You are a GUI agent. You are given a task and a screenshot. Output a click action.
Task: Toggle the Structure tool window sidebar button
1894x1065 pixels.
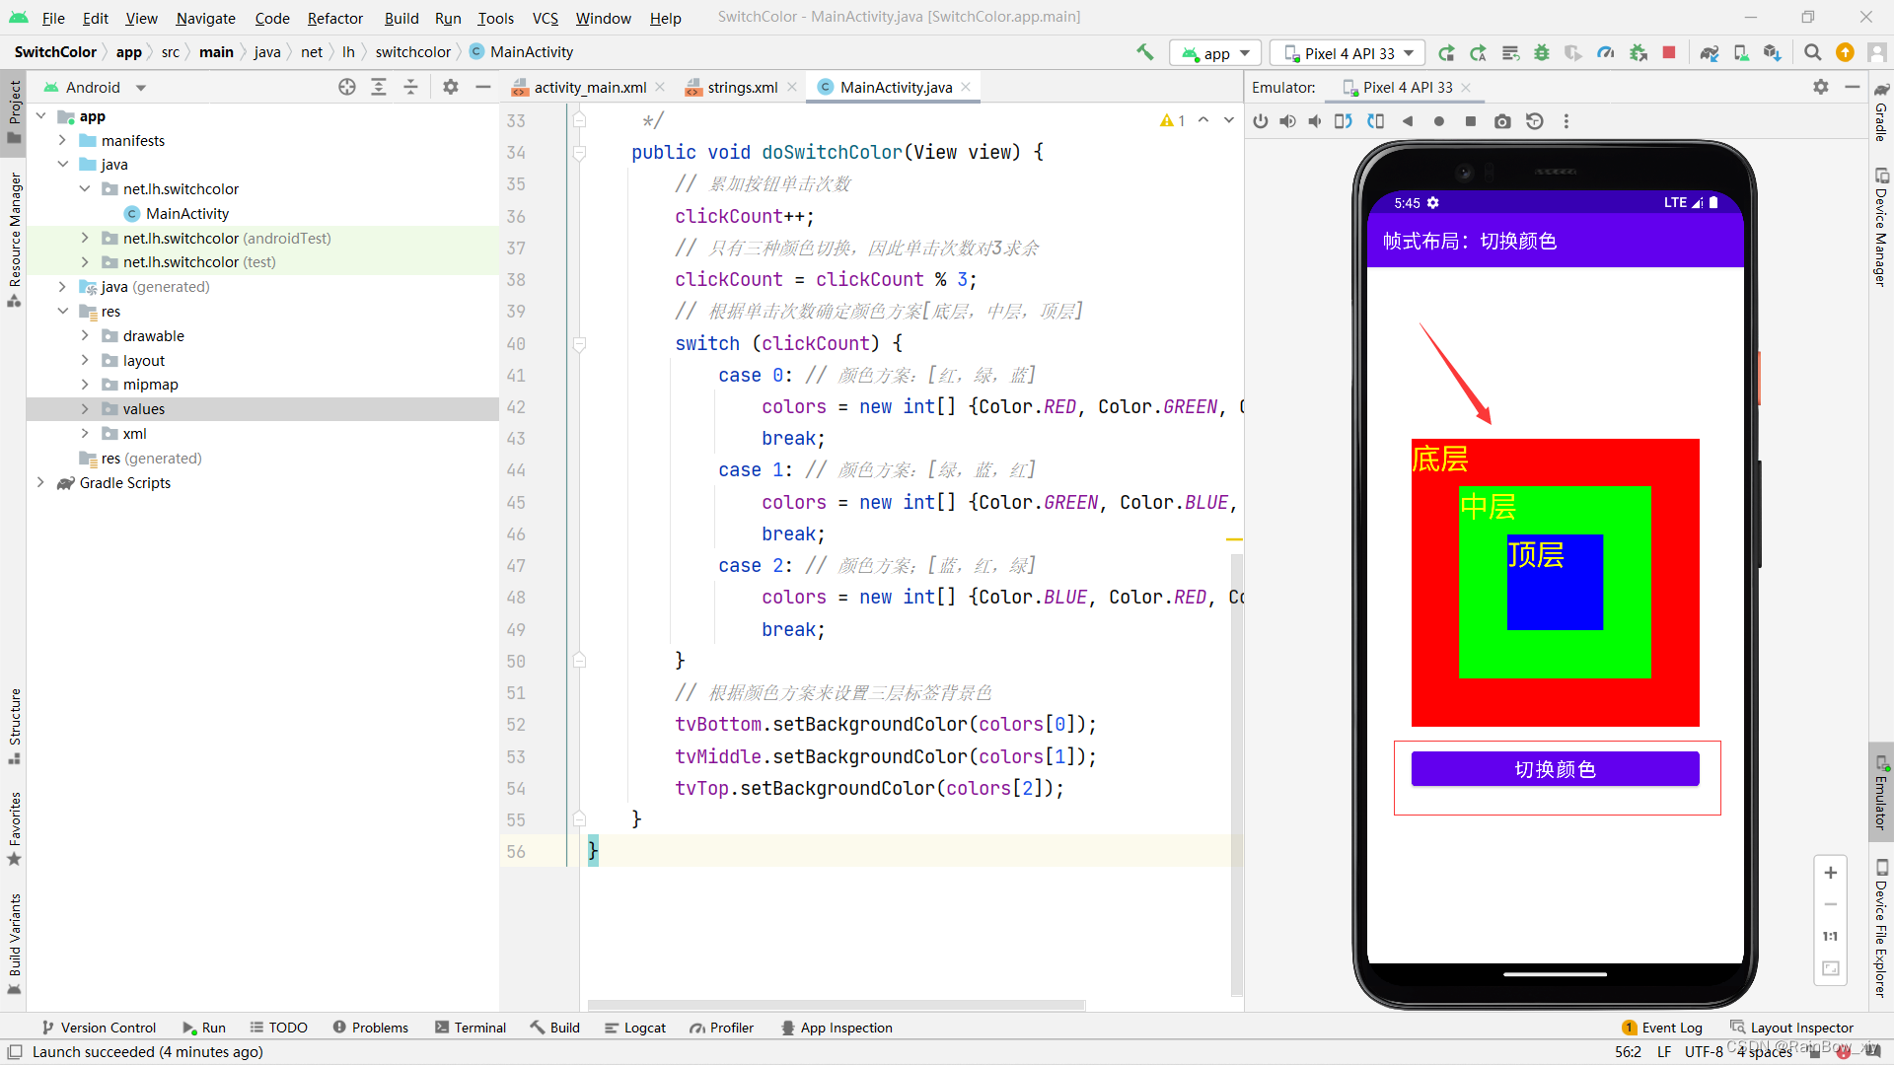coord(14,725)
